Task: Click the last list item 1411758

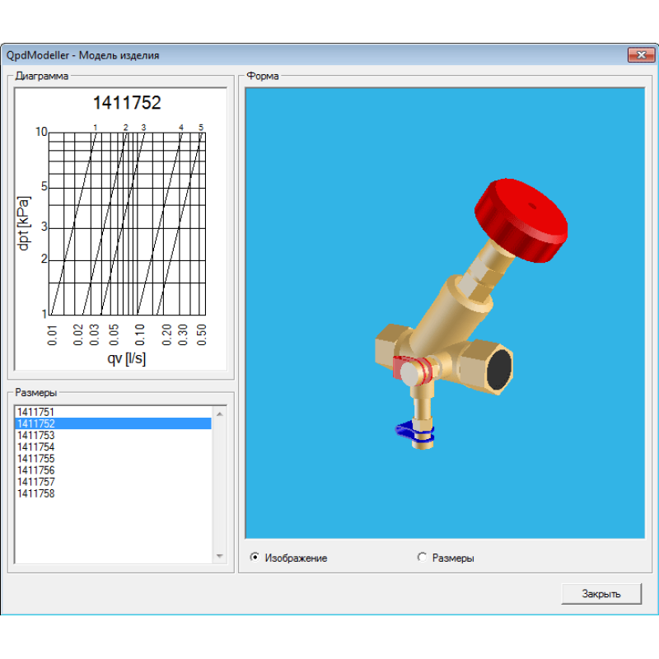Action: tap(36, 493)
